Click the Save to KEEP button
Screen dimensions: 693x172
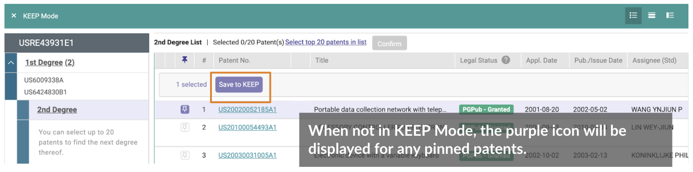click(239, 85)
